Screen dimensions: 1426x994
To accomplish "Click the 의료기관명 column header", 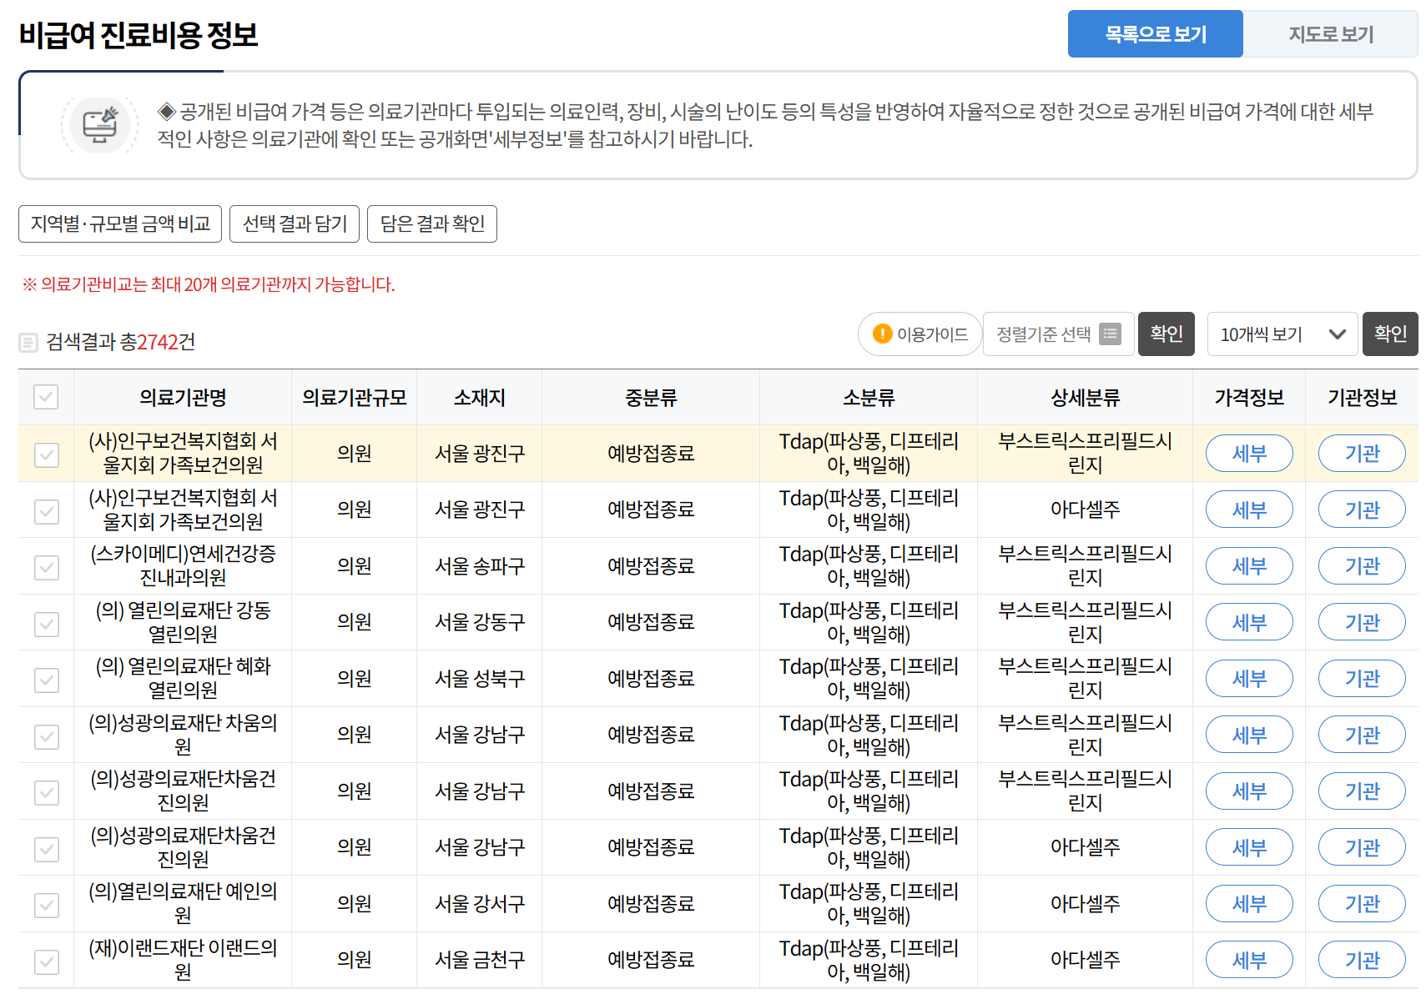I will (183, 398).
